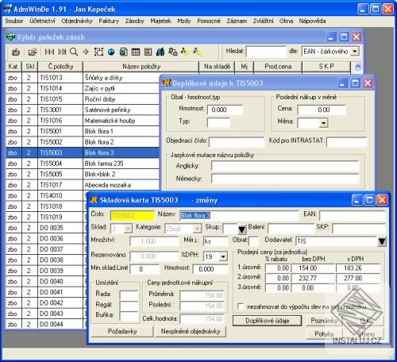
Task: Click the selection frame toolbar icon
Action: 98,52
